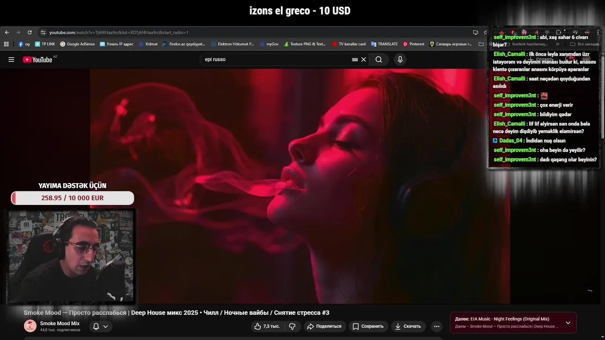Viewport: 605px width, 340px height.
Task: Click the streamer webcam overlay
Action: (x=70, y=256)
